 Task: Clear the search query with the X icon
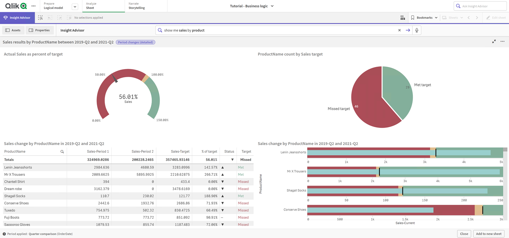click(x=399, y=30)
